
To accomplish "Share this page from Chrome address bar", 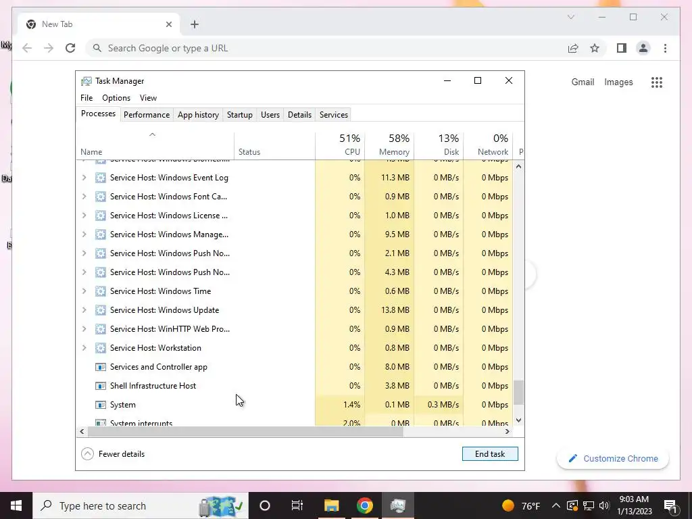I will tap(573, 48).
